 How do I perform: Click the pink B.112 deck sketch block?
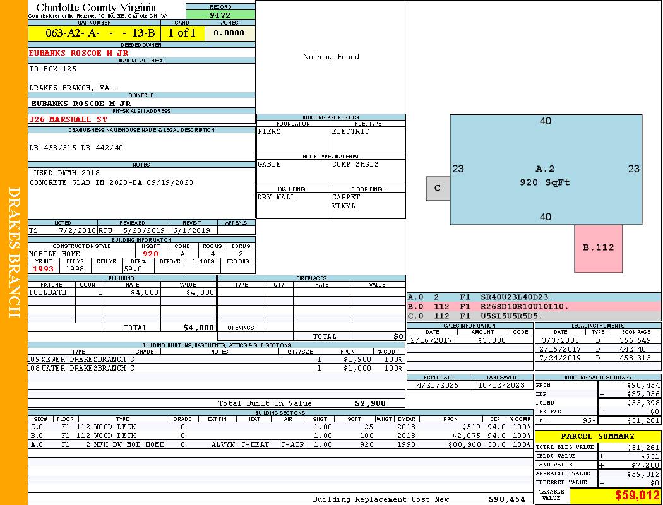point(598,247)
